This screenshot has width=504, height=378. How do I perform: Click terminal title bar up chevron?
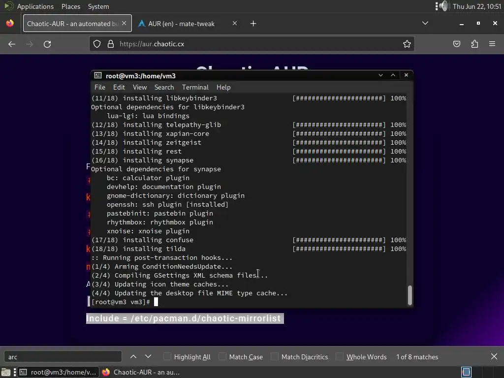(x=393, y=75)
